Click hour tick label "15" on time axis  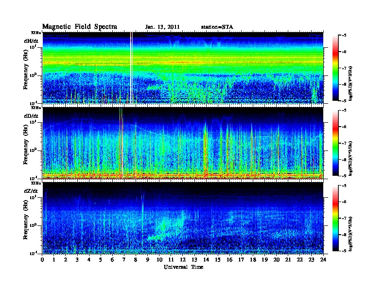click(218, 260)
